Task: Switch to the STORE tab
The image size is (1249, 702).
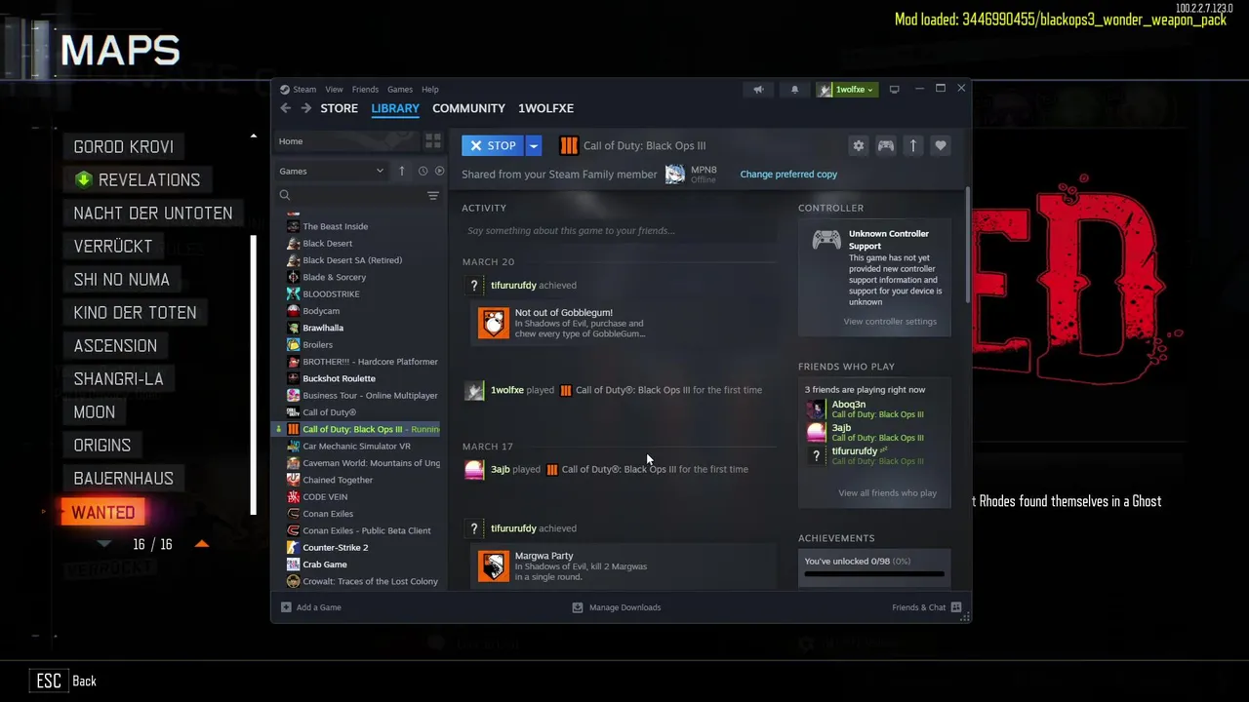Action: [x=340, y=108]
